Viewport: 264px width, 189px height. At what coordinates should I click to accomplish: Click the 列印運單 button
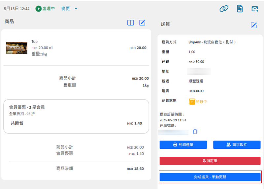click(x=183, y=145)
